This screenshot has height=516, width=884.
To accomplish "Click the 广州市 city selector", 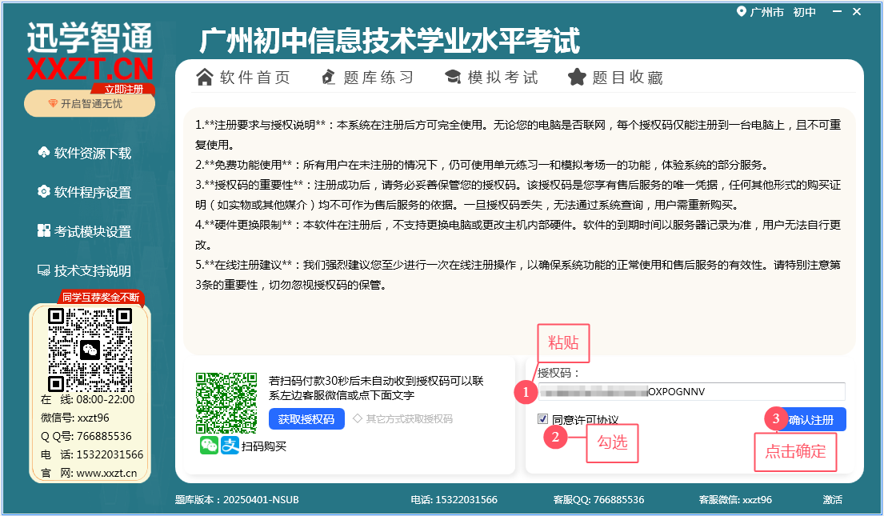I will (766, 12).
